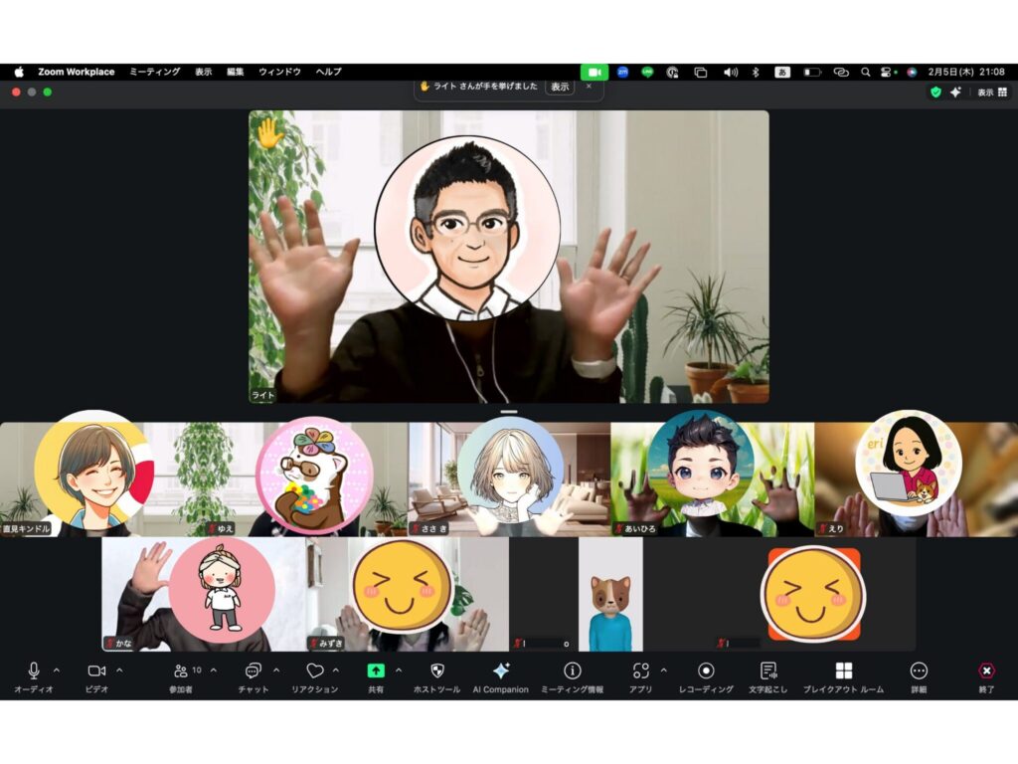Open ミーティング情報 info icon

point(573,670)
